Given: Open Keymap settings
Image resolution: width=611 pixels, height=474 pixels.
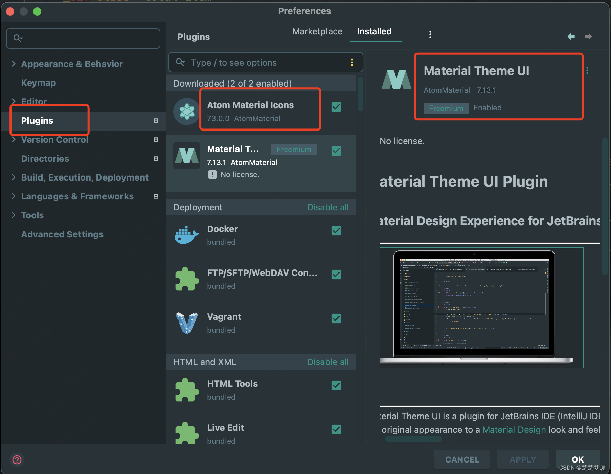Looking at the screenshot, I should (39, 83).
